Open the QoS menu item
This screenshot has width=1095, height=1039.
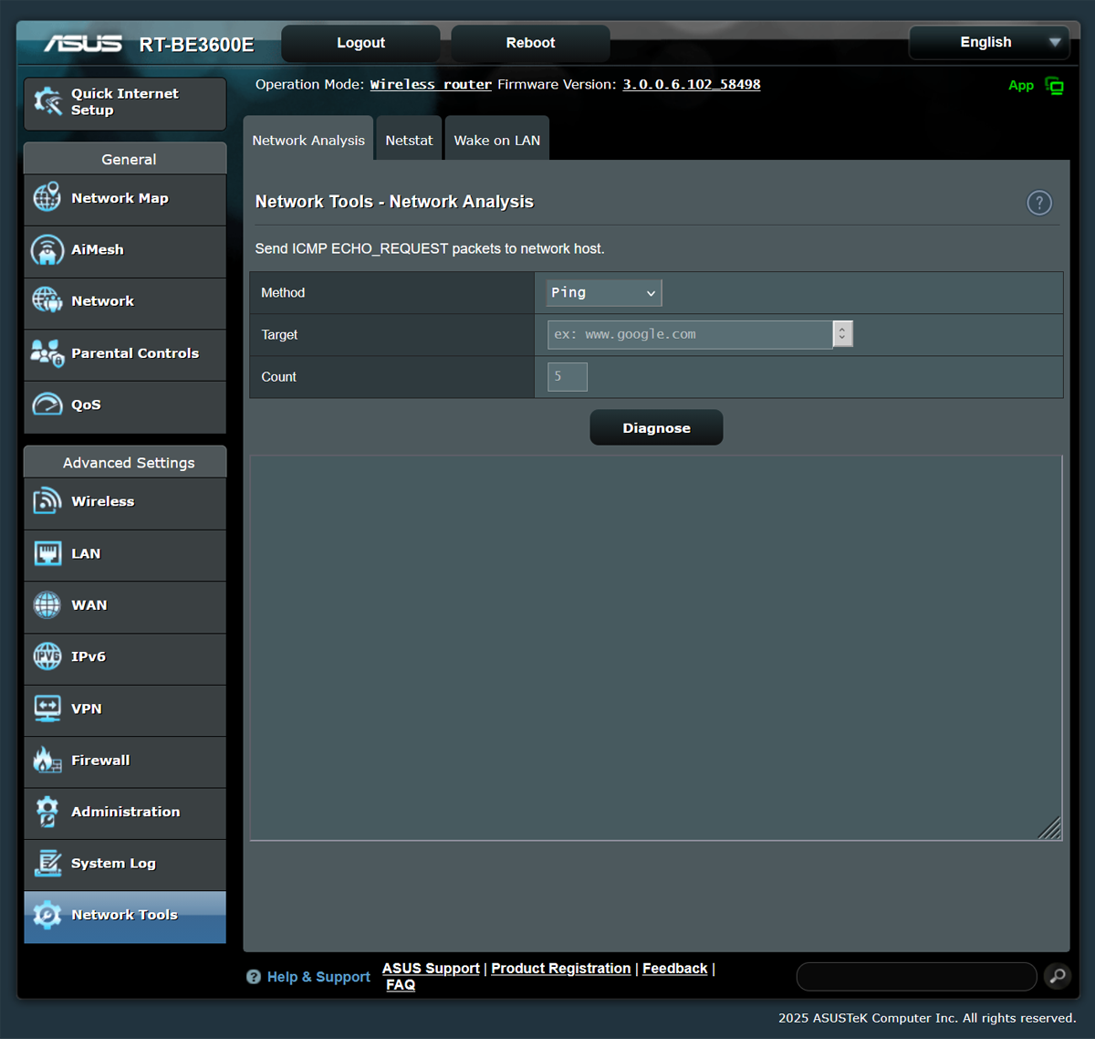[125, 405]
